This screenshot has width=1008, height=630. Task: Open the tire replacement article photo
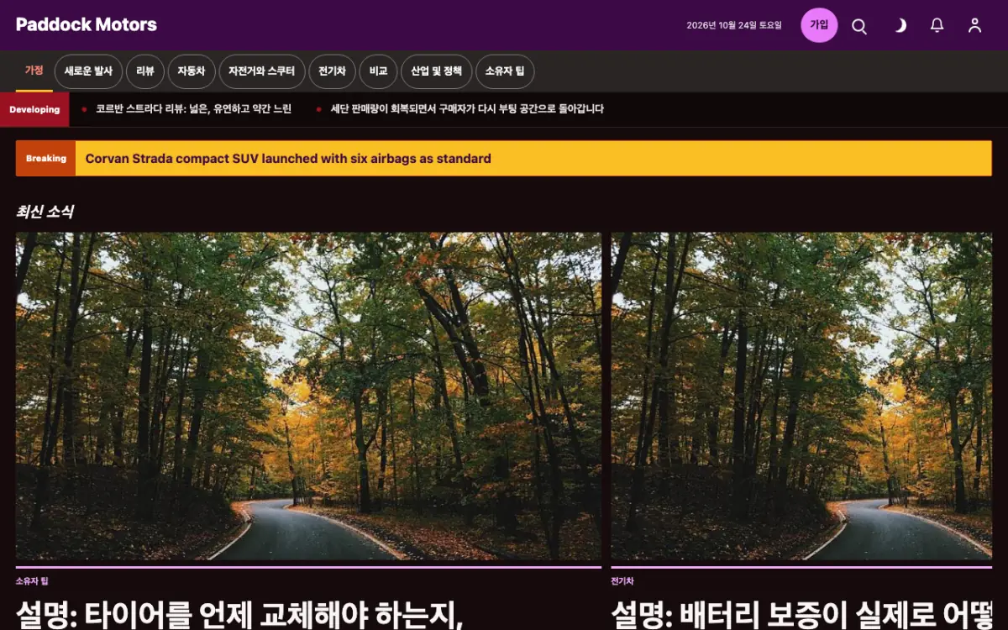tap(308, 396)
